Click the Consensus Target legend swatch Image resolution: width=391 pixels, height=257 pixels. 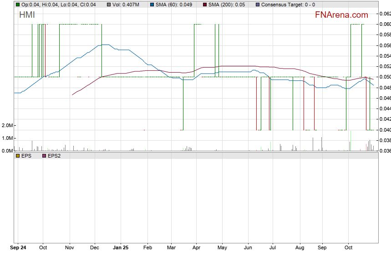point(258,5)
